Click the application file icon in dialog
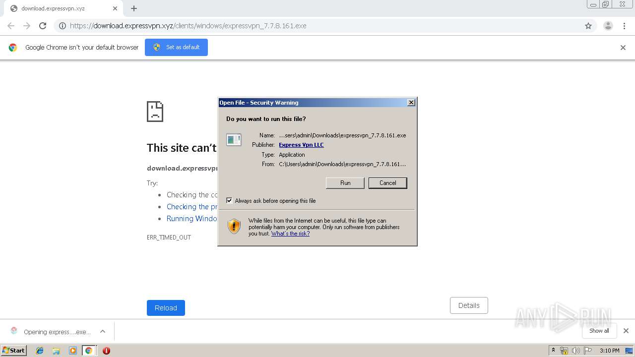 click(234, 140)
